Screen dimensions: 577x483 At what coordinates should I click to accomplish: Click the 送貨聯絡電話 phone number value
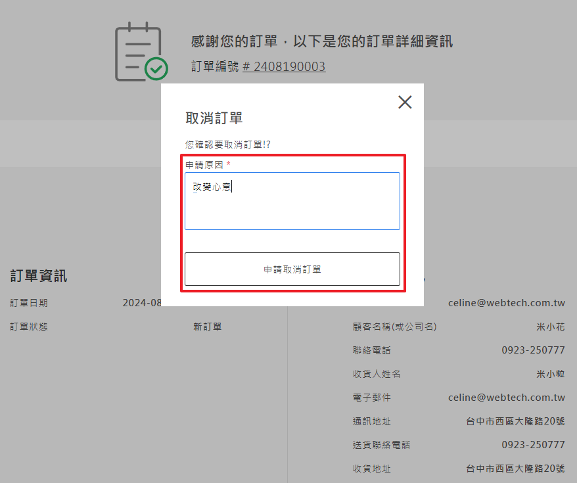coord(533,445)
